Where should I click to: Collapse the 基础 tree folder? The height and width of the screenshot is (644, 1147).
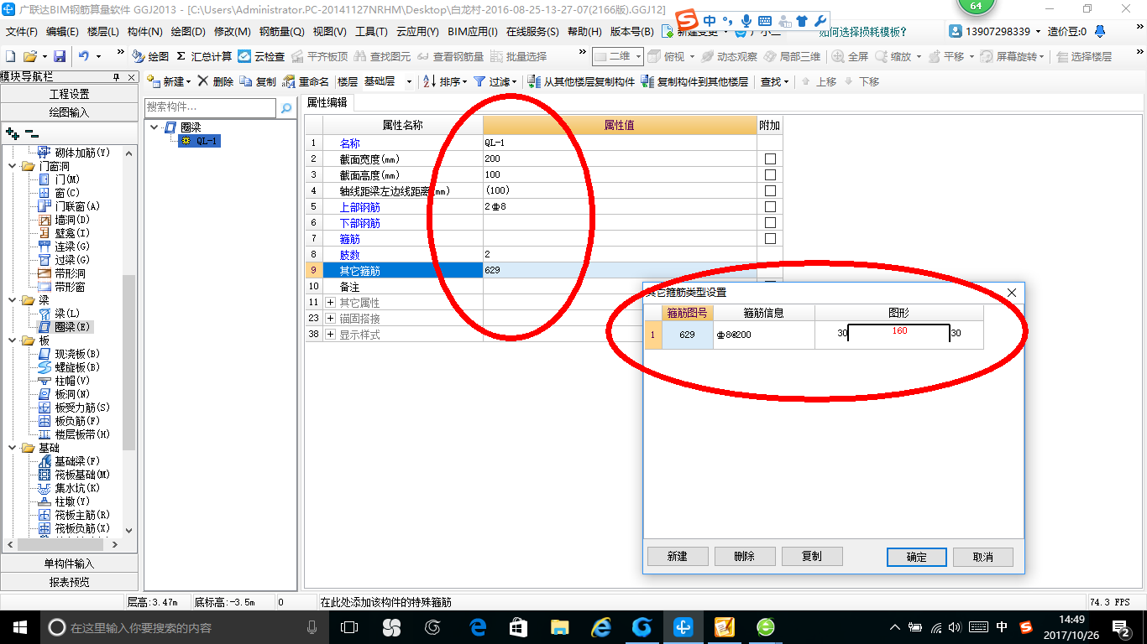pyautogui.click(x=13, y=448)
